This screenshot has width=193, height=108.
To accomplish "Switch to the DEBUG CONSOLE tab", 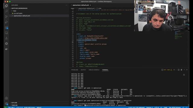I will coord(94,70).
